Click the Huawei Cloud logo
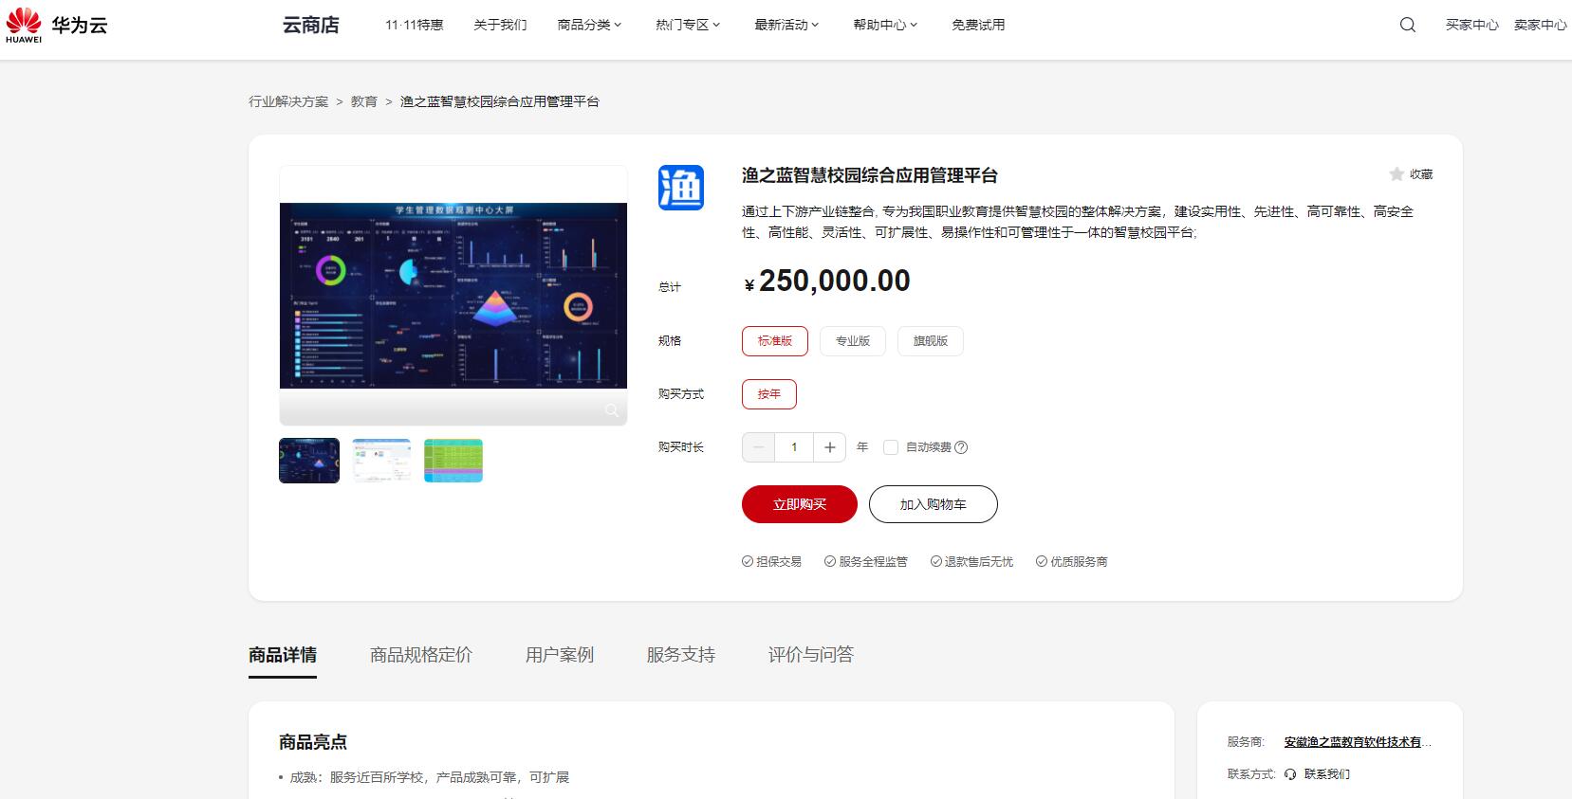 57,25
